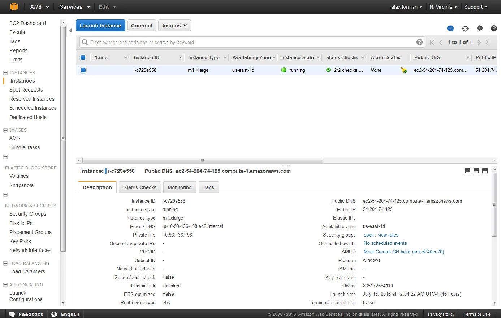Minimize the details pane layout

tap(467, 171)
